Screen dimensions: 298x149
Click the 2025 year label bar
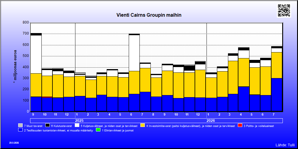point(79,121)
